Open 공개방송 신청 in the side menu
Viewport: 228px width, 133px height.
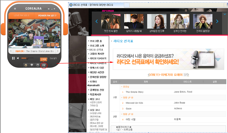pos(97,90)
